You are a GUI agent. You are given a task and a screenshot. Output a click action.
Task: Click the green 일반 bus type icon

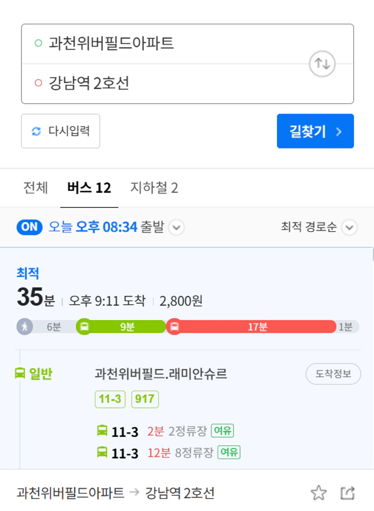[x=20, y=373]
